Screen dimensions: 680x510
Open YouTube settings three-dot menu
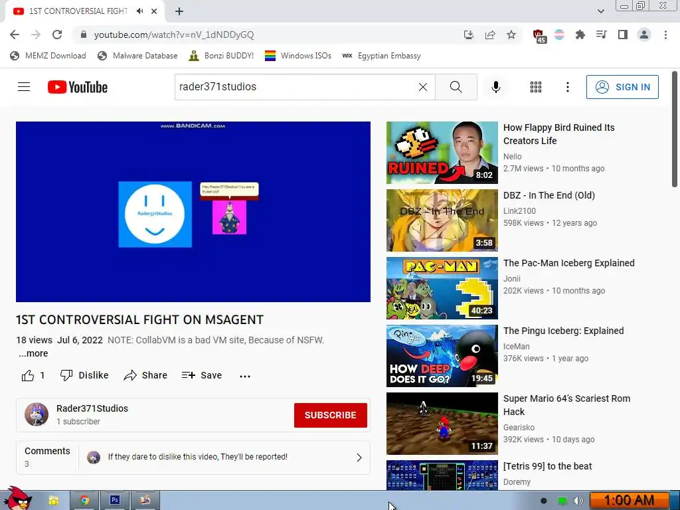point(567,87)
